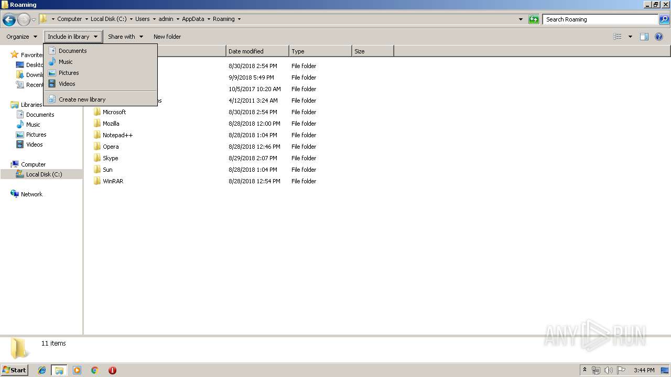Image resolution: width=671 pixels, height=377 pixels.
Task: Click the search magnifier icon
Action: tap(664, 19)
